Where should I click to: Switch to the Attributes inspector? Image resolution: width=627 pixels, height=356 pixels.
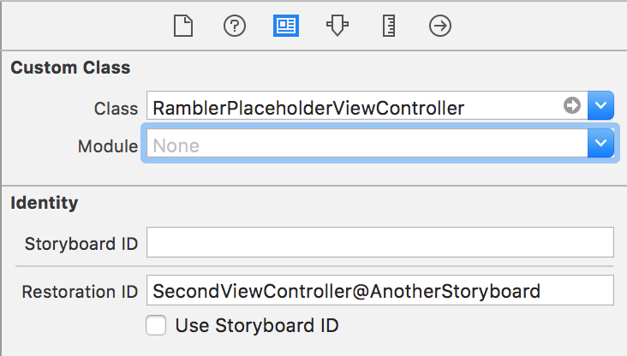(x=337, y=27)
